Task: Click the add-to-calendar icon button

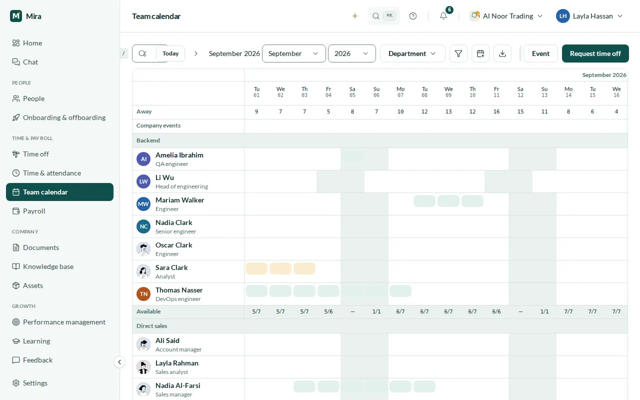Action: click(480, 53)
